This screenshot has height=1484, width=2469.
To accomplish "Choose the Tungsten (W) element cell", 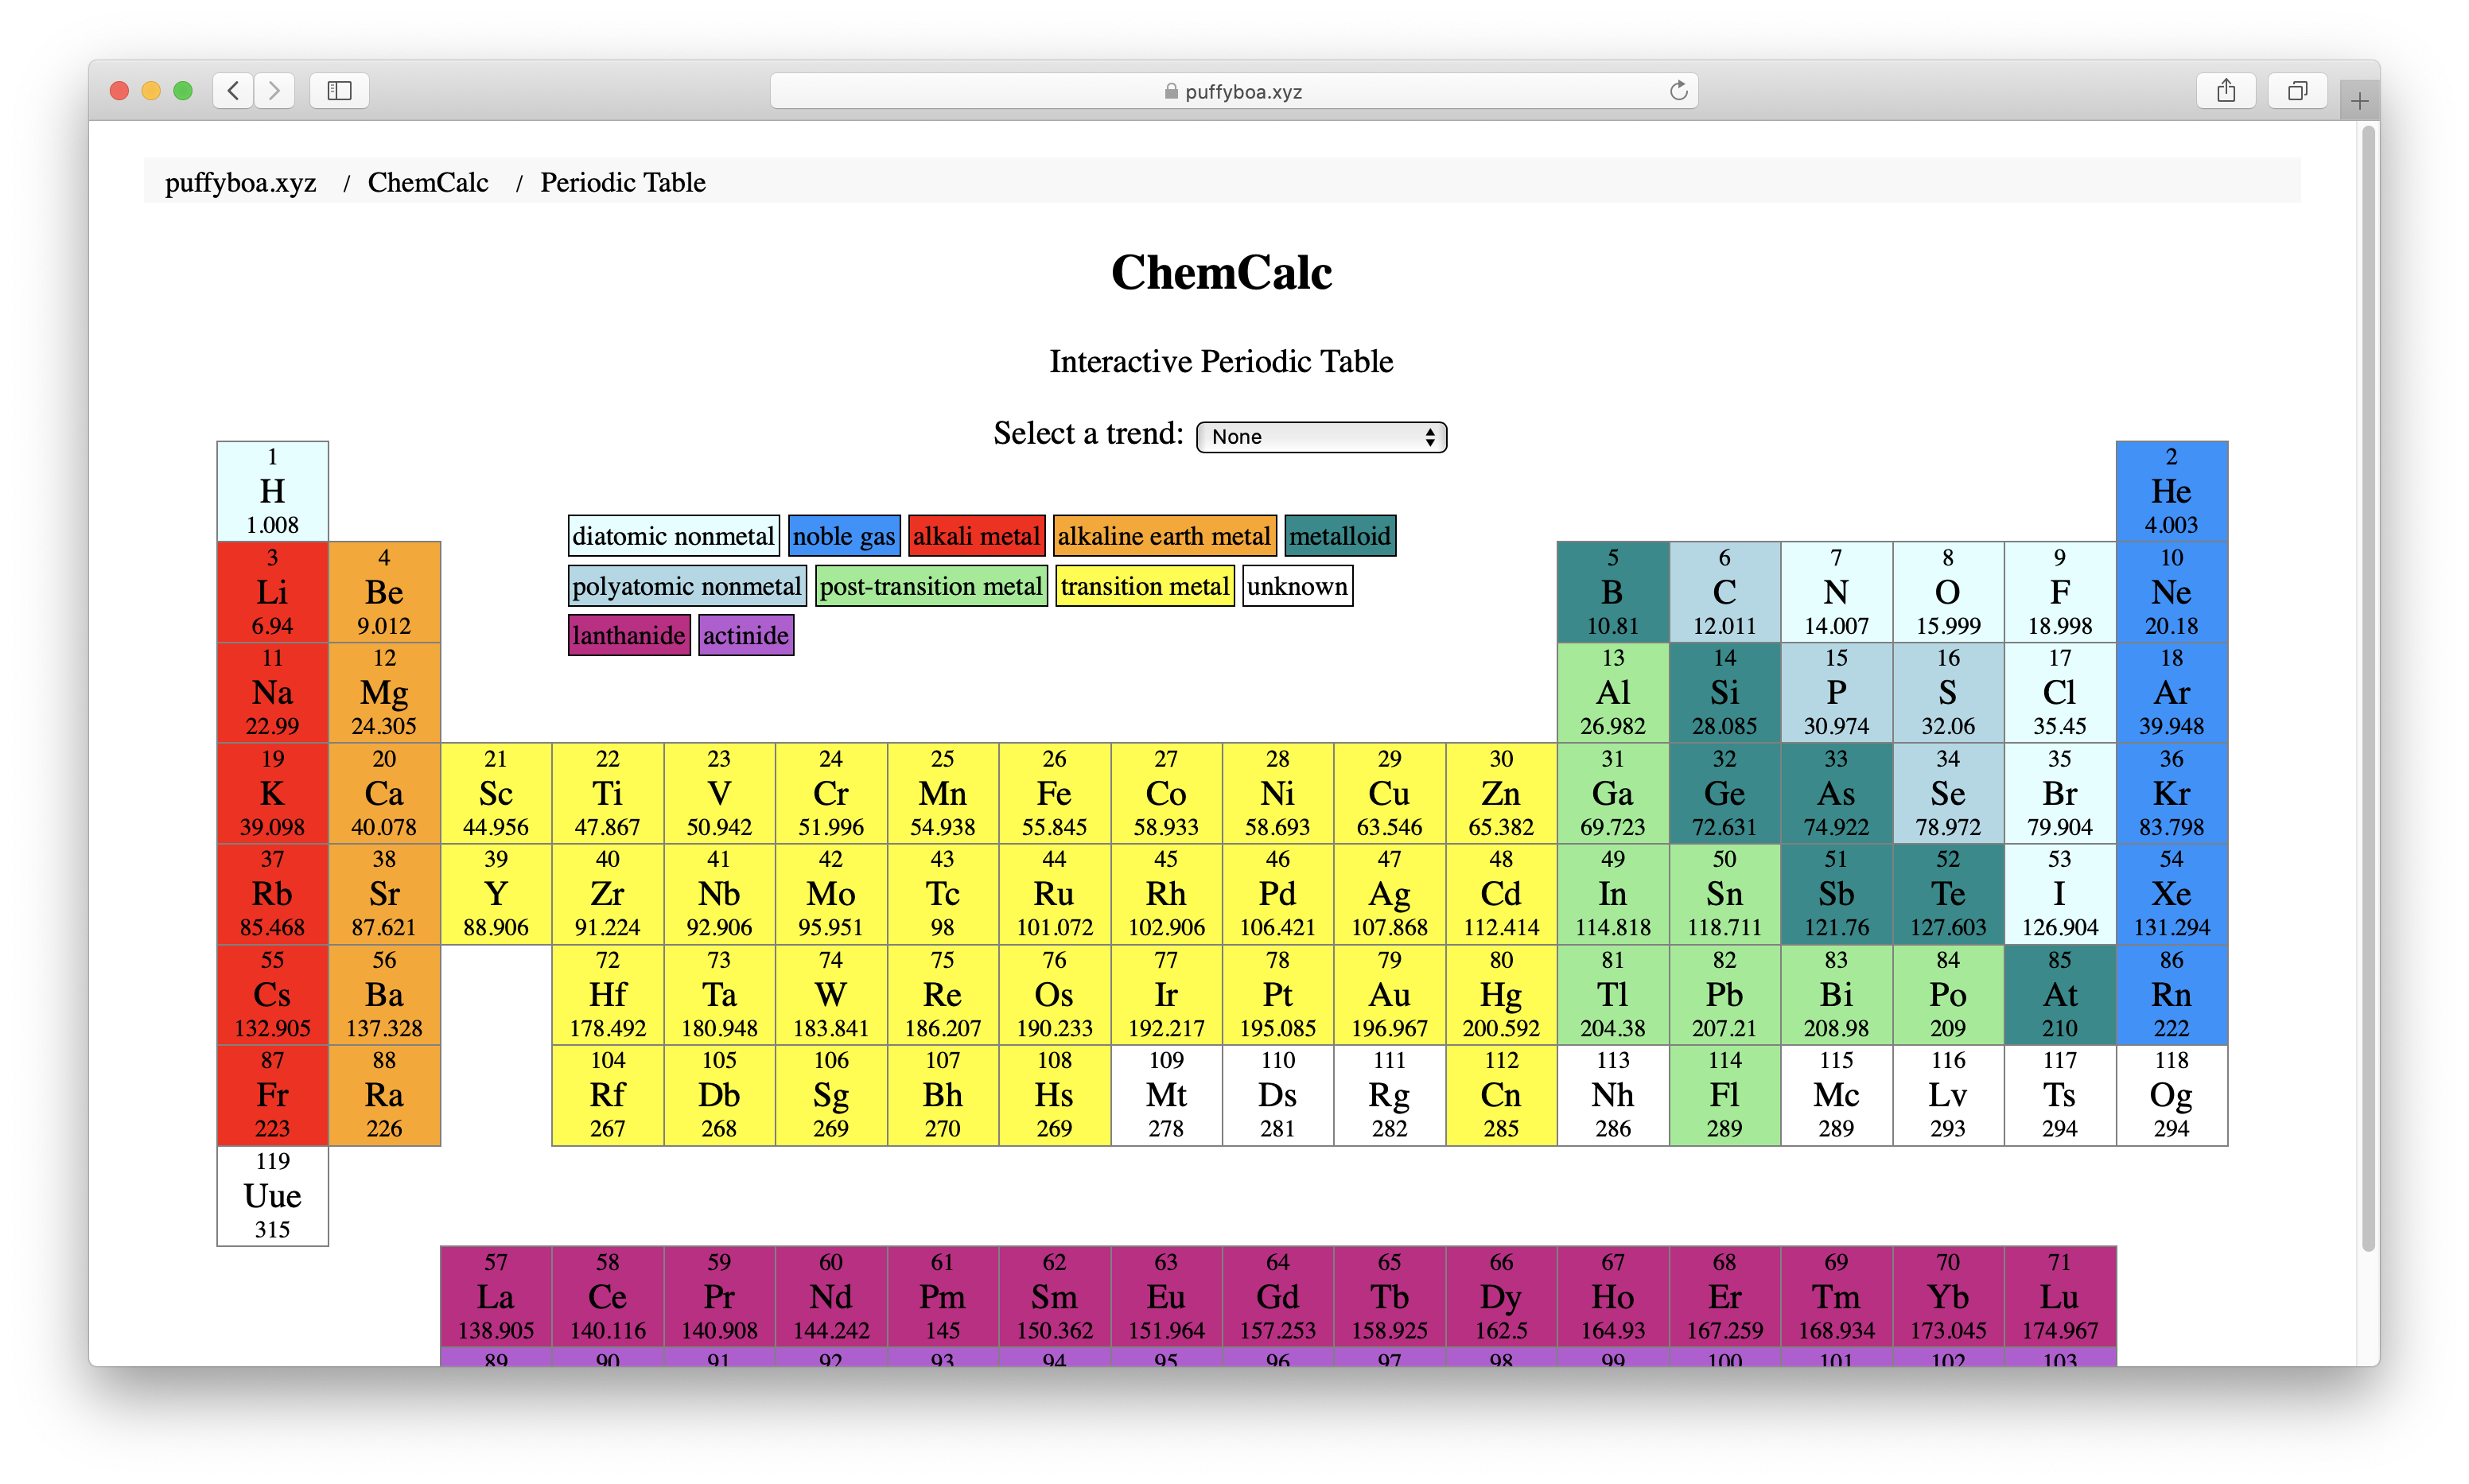I will point(831,995).
